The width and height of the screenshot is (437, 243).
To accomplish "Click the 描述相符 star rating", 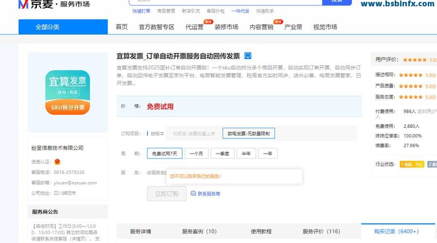I will pyautogui.click(x=411, y=75).
